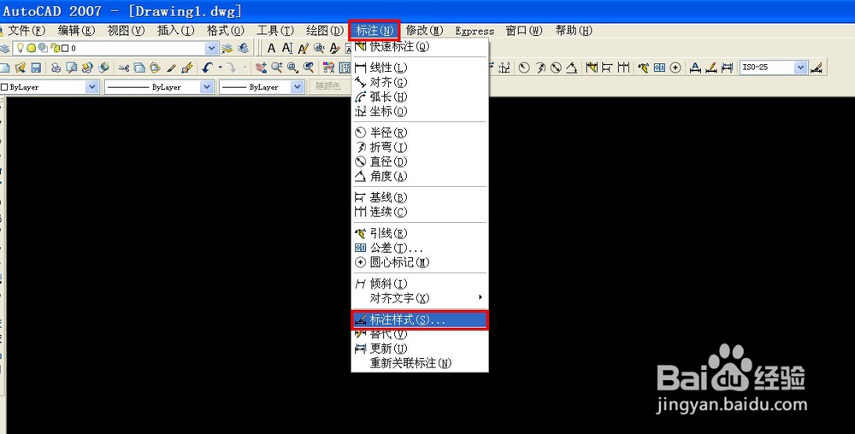Image resolution: width=855 pixels, height=434 pixels.
Task: Click the Copy to clipboard icon
Action: [139, 67]
